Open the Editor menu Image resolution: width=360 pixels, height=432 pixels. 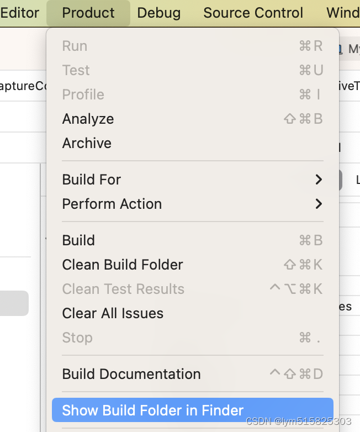click(x=20, y=13)
